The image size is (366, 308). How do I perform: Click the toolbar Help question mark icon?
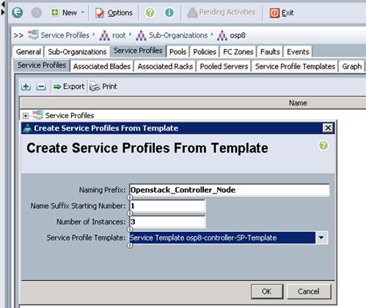click(x=150, y=12)
